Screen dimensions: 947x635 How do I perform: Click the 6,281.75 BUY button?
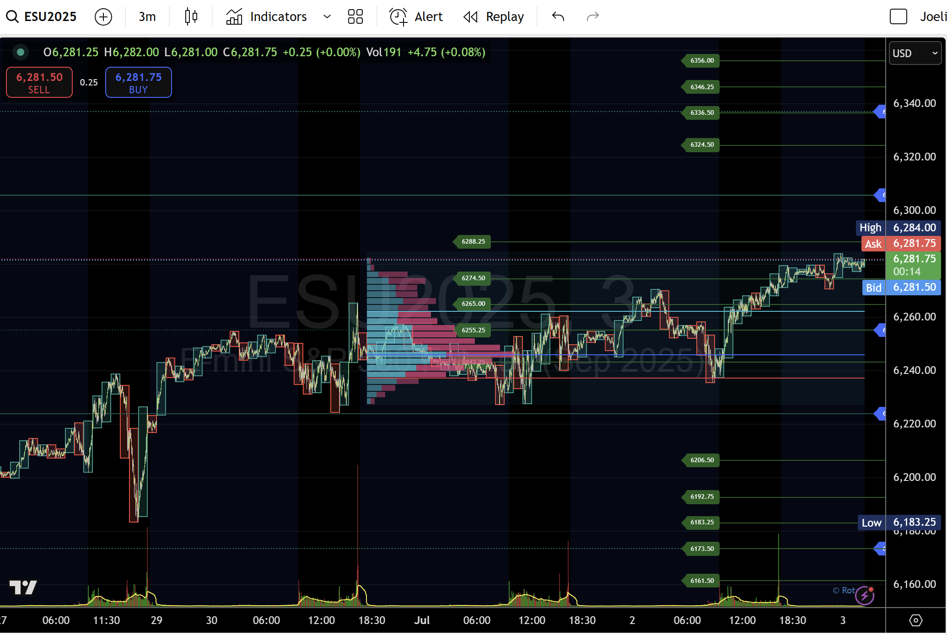pyautogui.click(x=138, y=82)
